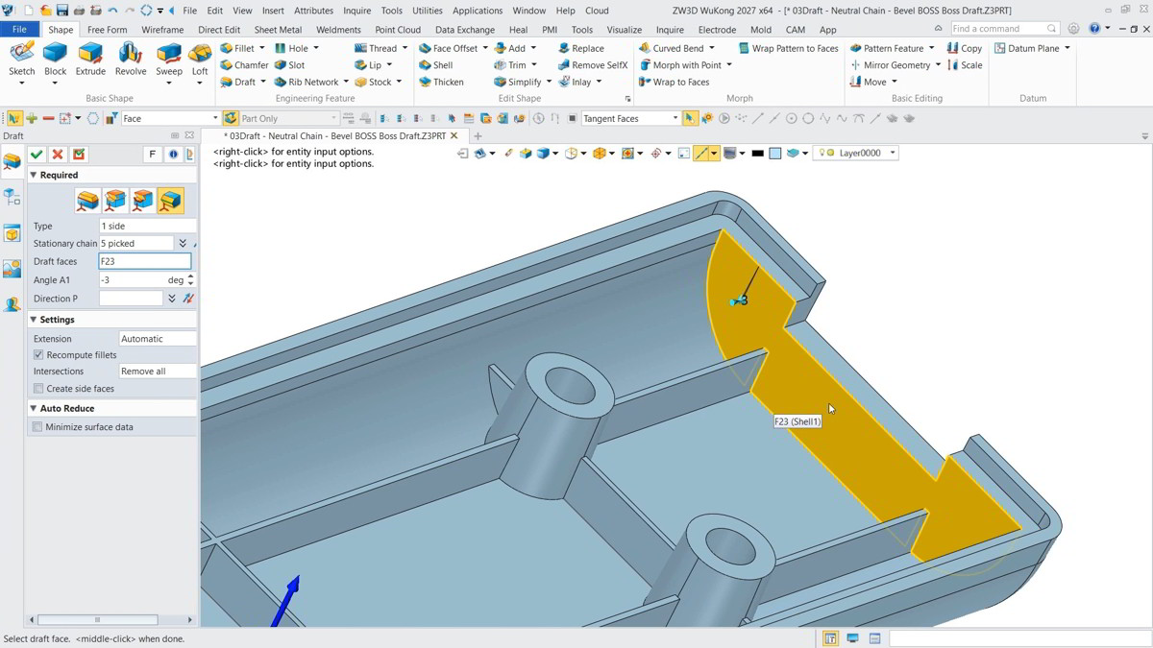Screen dimensions: 1153x648
Task: Select the Revolve tool
Action: (131, 59)
